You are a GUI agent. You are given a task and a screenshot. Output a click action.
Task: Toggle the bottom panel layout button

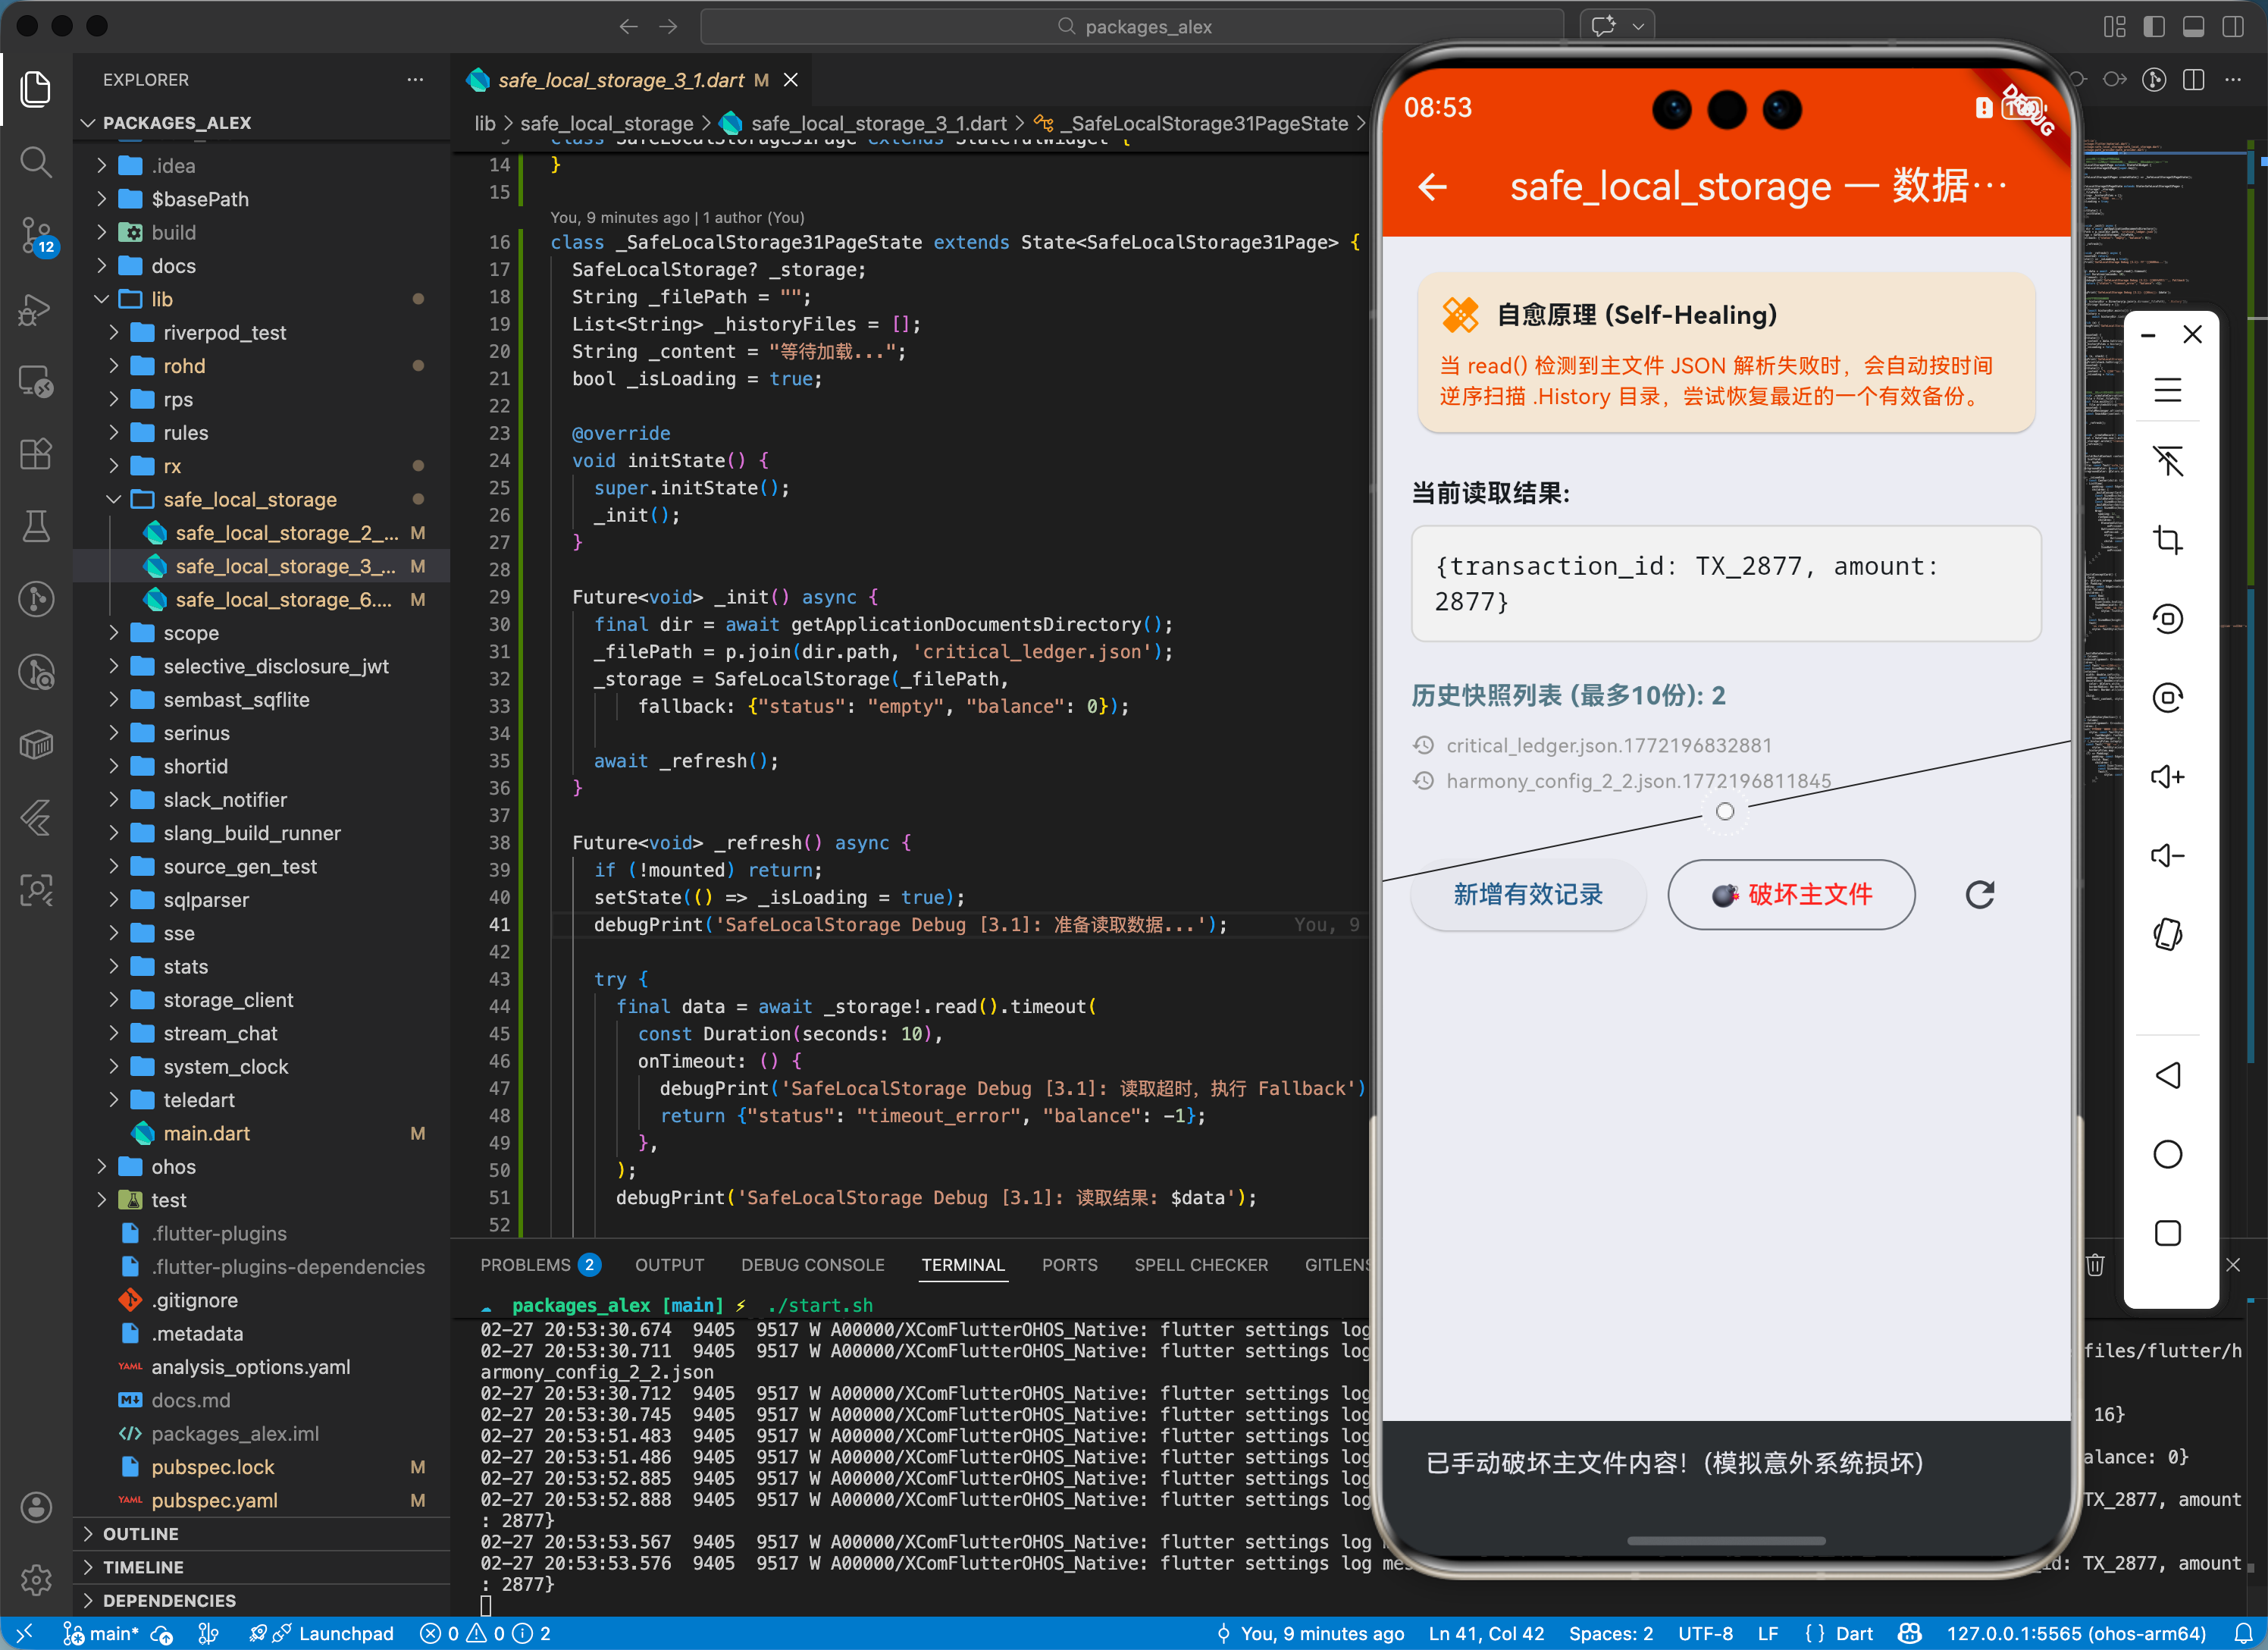2193,27
